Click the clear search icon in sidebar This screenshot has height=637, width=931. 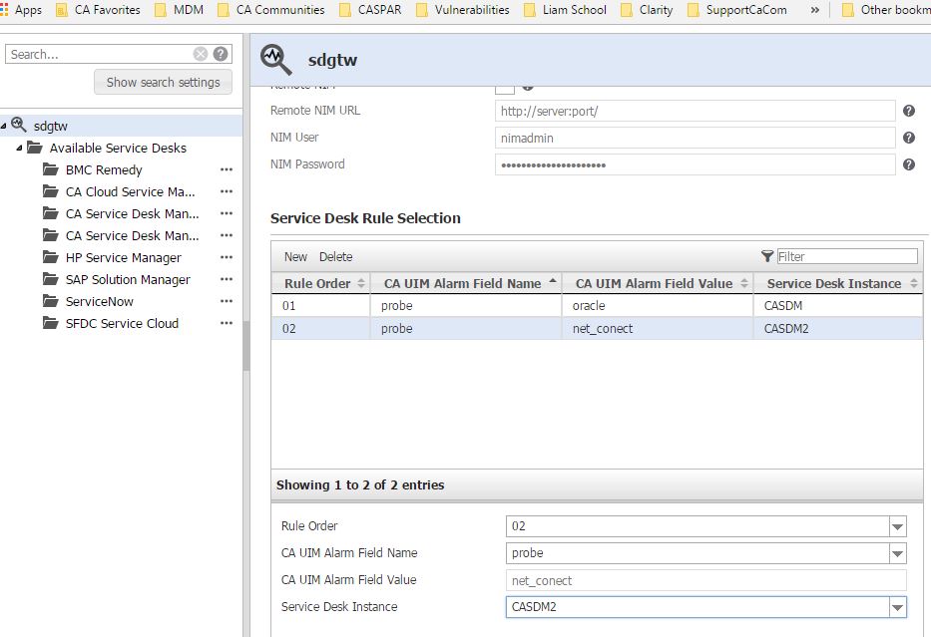pos(201,54)
